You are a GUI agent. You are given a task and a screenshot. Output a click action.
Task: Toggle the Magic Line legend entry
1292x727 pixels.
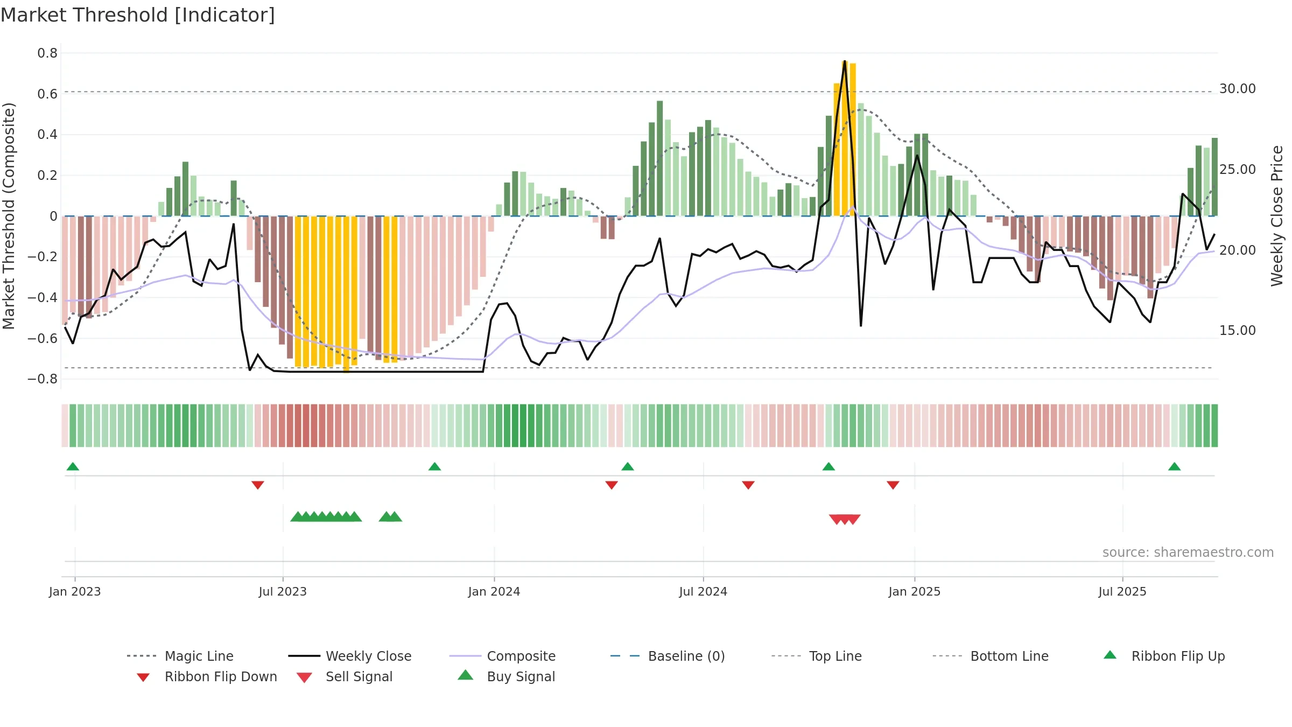[180, 656]
